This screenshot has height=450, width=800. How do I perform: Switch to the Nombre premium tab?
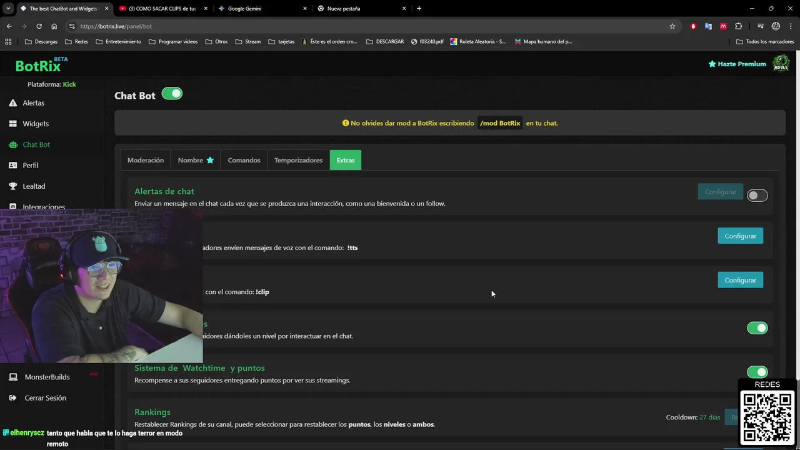196,160
